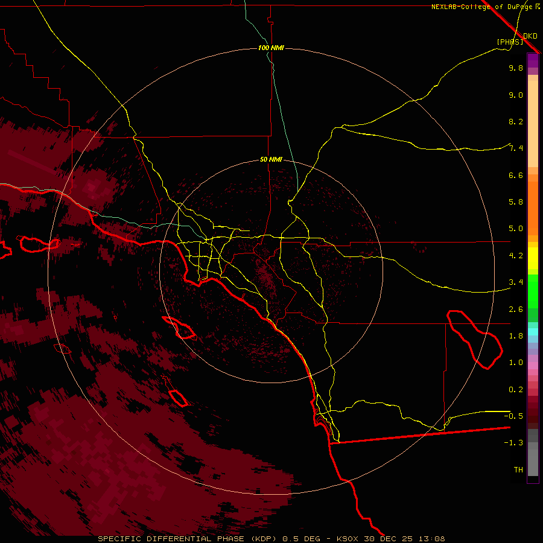
Task: Click the -0.5 value on color scale
Action: pos(513,416)
